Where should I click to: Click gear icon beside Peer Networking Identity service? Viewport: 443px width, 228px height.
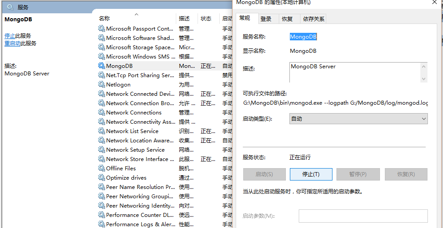pos(101,205)
